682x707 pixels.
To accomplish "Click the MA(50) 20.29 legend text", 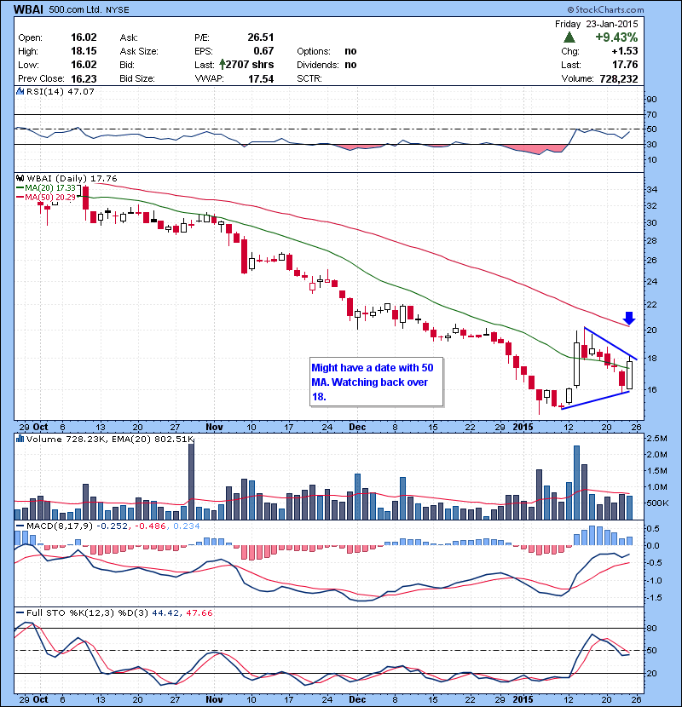I will 50,197.
